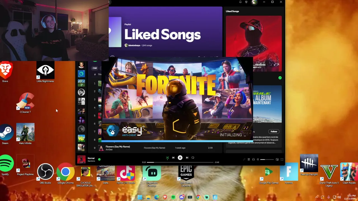Open the Google Chrome desktop shortcut

click(65, 174)
